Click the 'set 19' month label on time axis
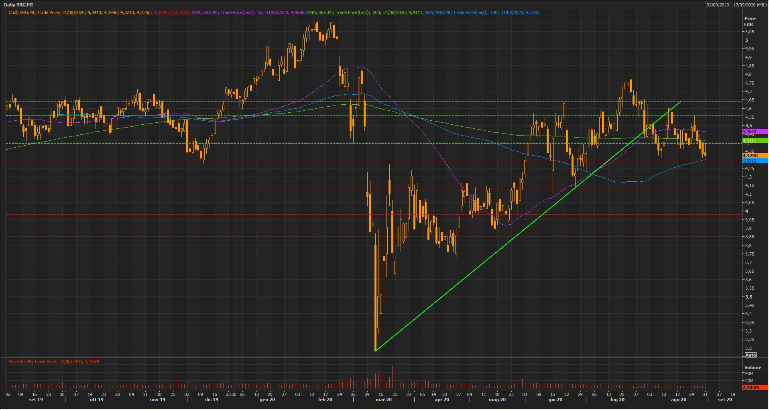The image size is (769, 410). pyautogui.click(x=36, y=400)
